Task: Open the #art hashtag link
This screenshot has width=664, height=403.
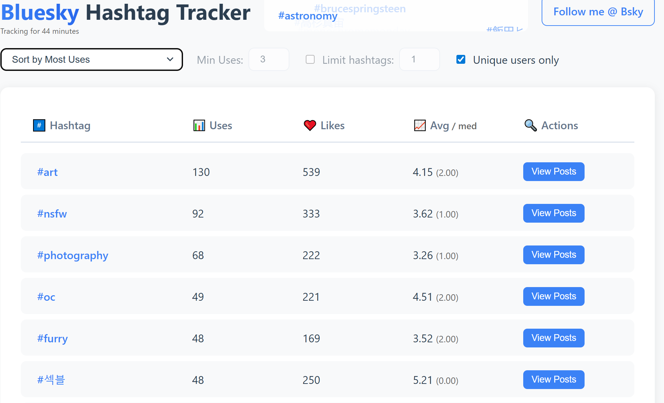Action: pyautogui.click(x=47, y=172)
